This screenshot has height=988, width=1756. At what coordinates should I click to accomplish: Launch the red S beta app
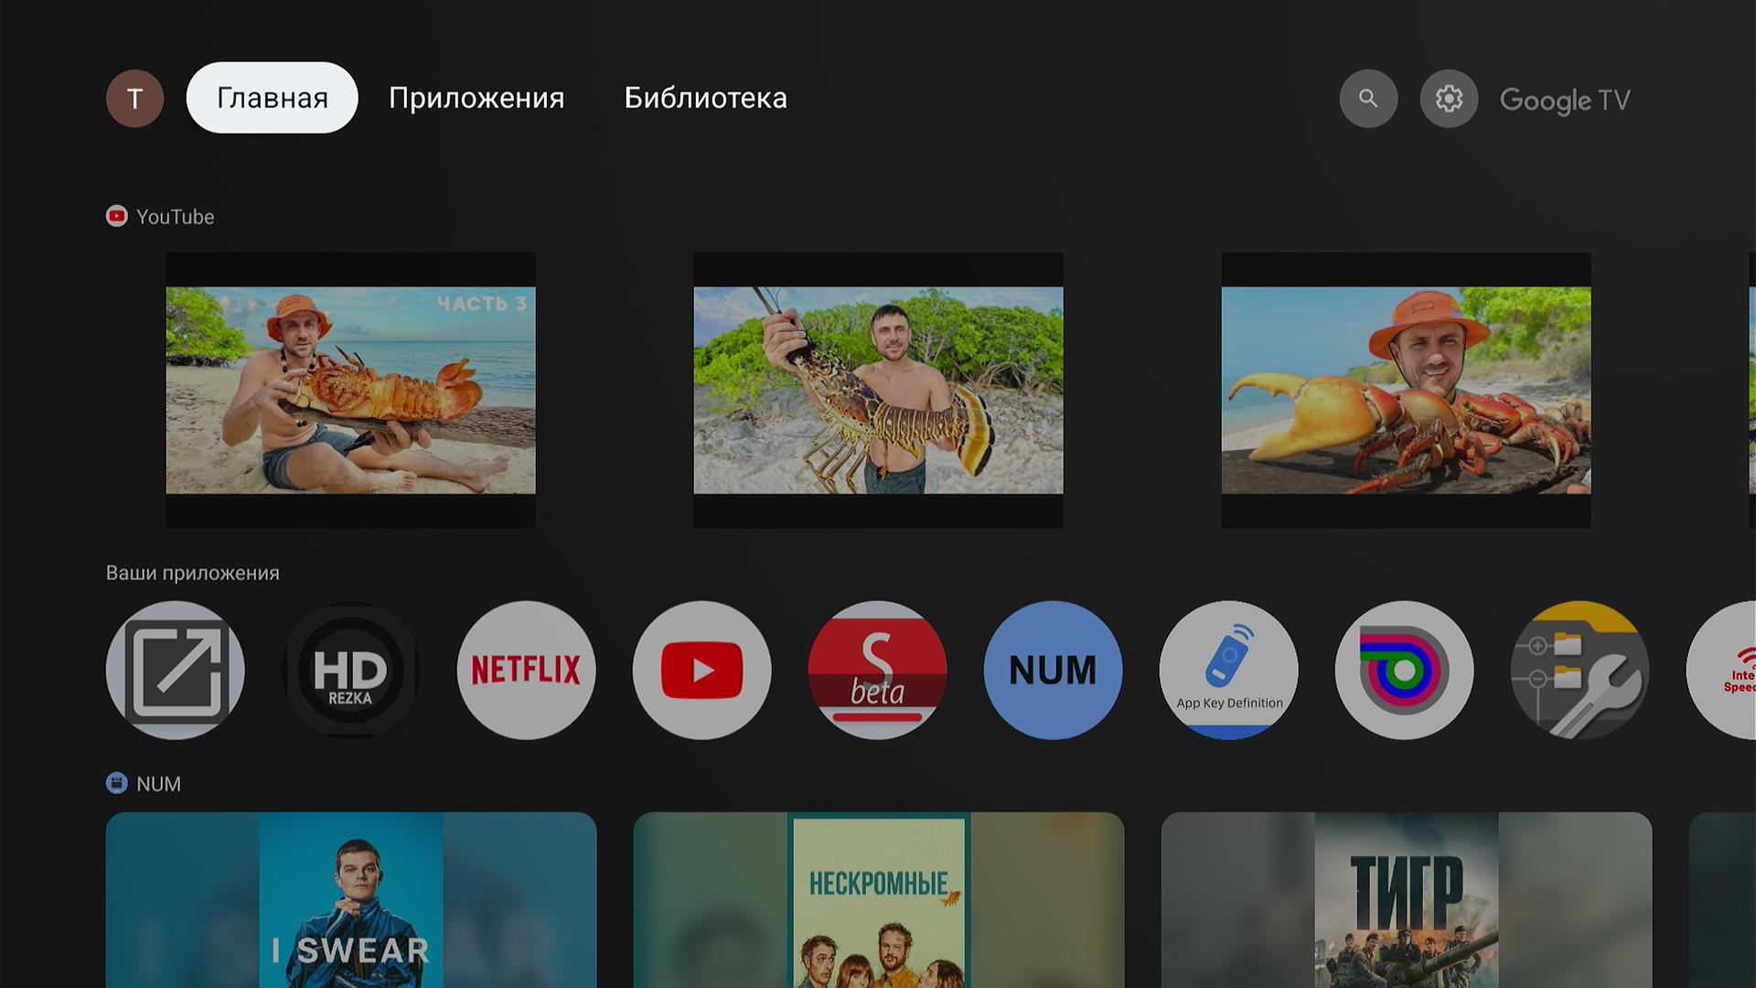877,670
